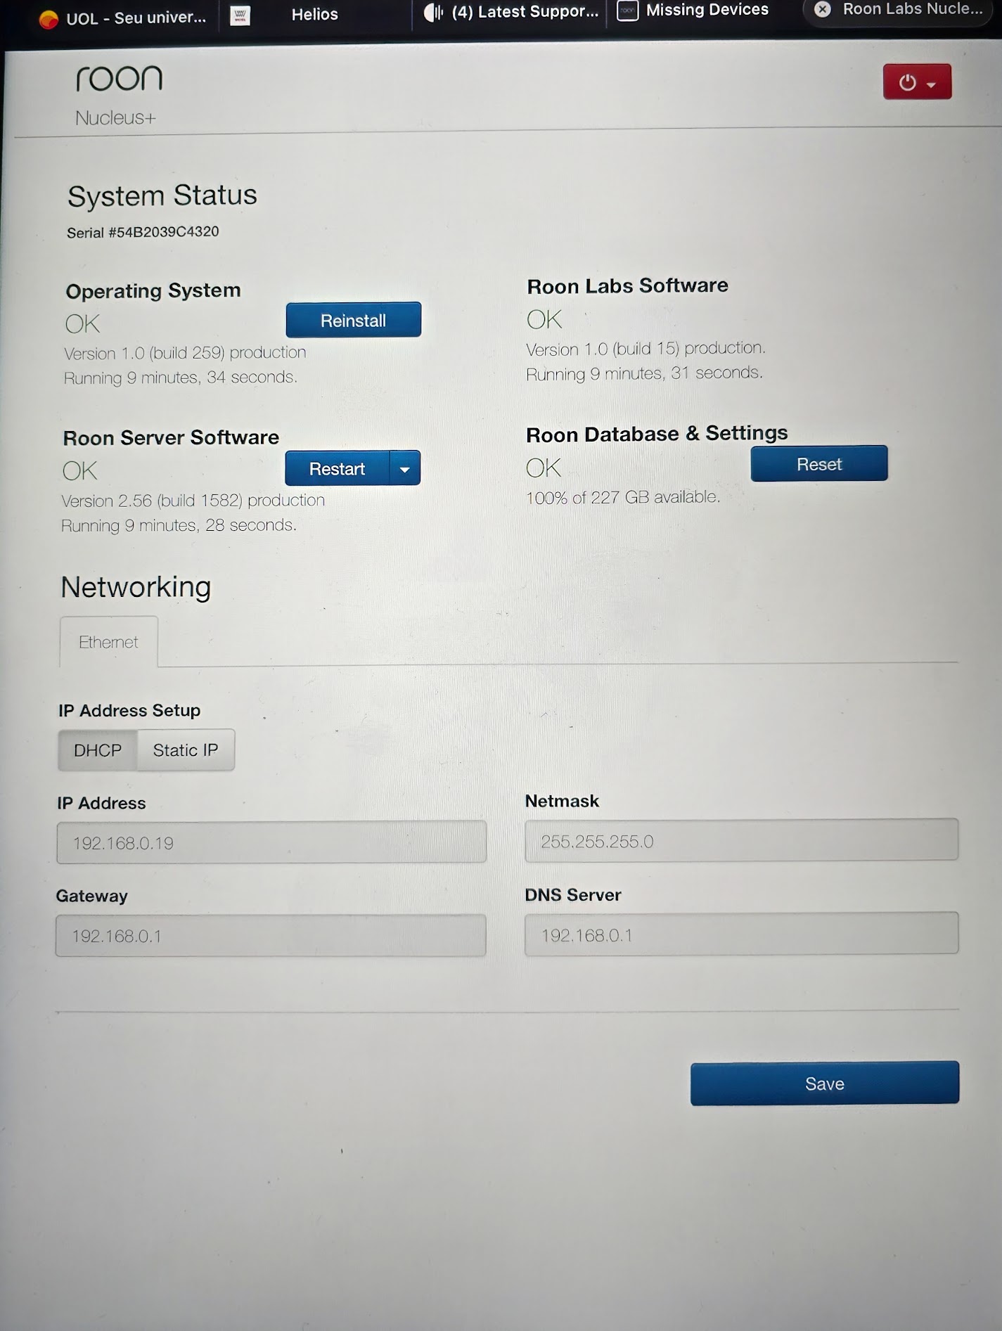Click the System Status heading

coord(162,195)
